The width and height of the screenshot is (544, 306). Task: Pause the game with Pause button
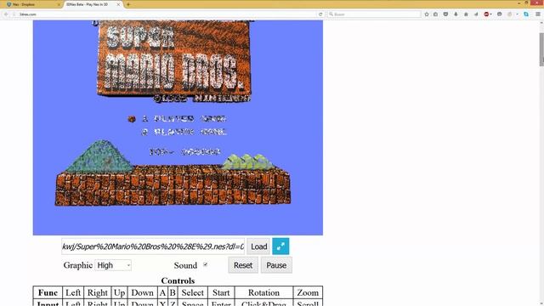276,265
